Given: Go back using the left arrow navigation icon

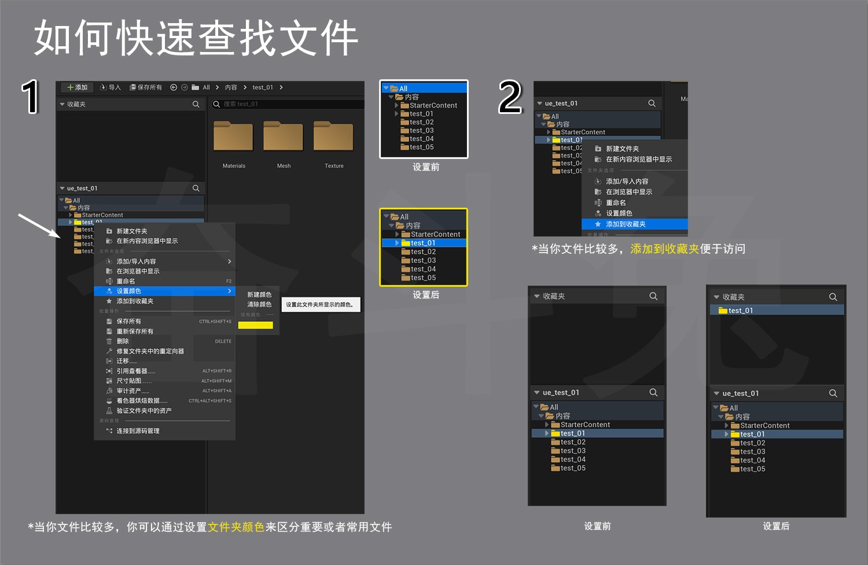Looking at the screenshot, I should pos(173,87).
